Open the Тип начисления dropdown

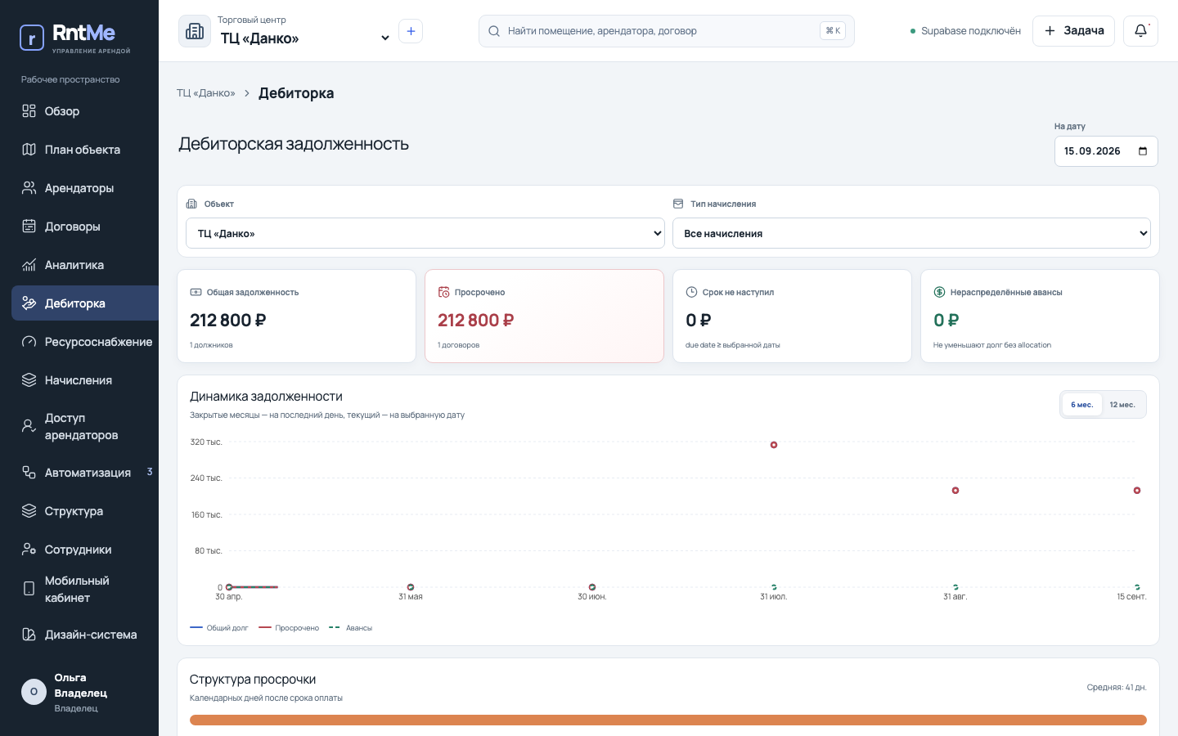(x=911, y=233)
